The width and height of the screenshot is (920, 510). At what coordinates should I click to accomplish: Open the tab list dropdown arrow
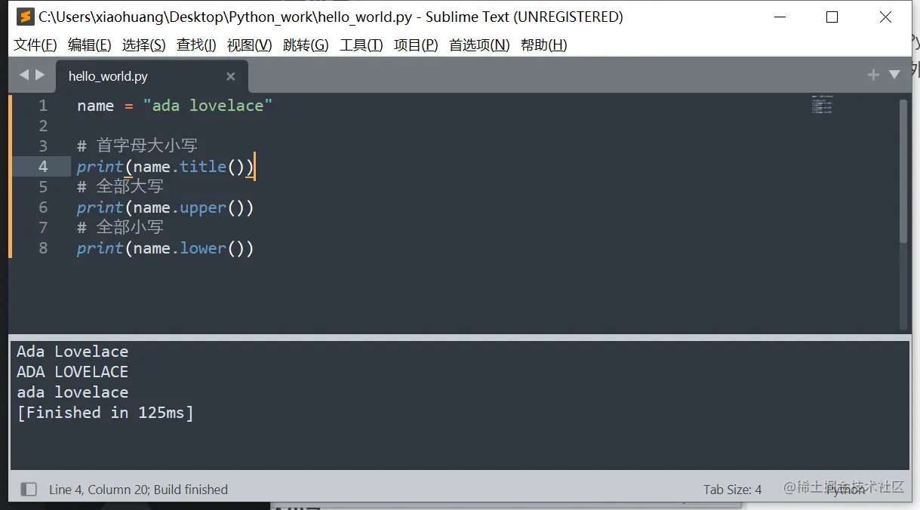pos(894,75)
